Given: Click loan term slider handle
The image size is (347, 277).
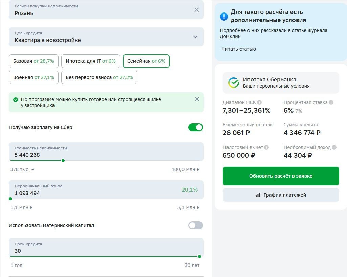Looking at the screenshot, I should point(199,256).
